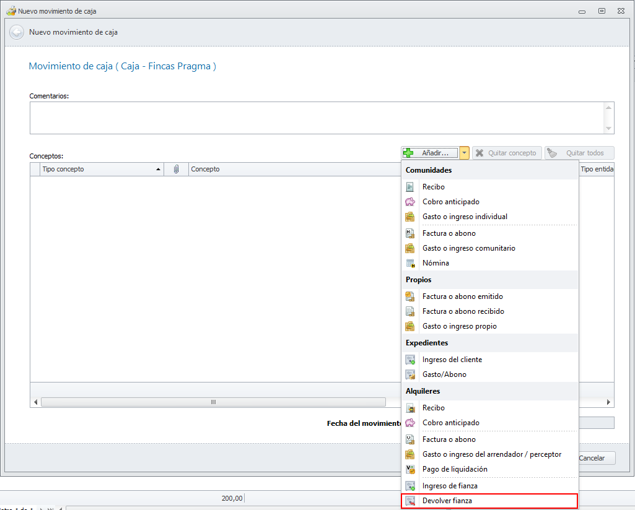Click the cash register window title icon

click(11, 11)
